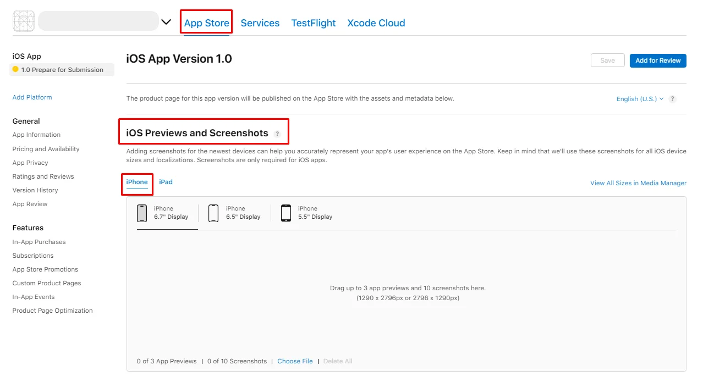
Task: Open the TestFlight tab
Action: pos(314,23)
